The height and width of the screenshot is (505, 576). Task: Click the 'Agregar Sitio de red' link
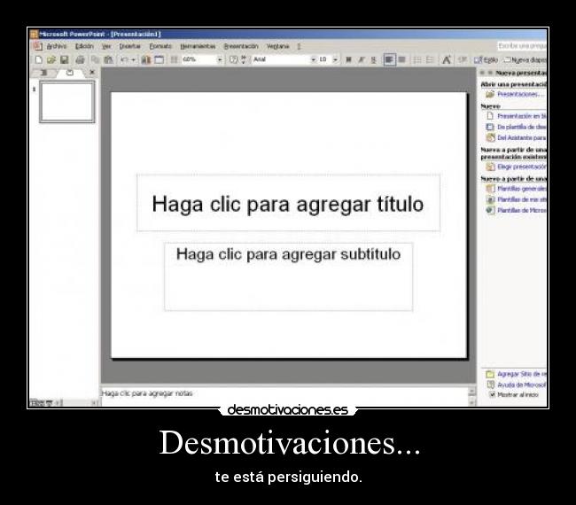[522, 374]
